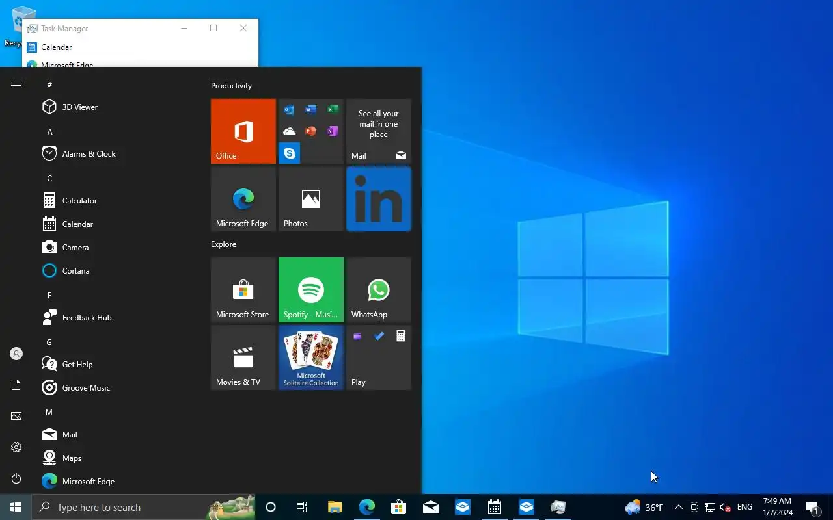Viewport: 833px width, 520px height.
Task: Open Skype tile in Productivity group
Action: (289, 153)
